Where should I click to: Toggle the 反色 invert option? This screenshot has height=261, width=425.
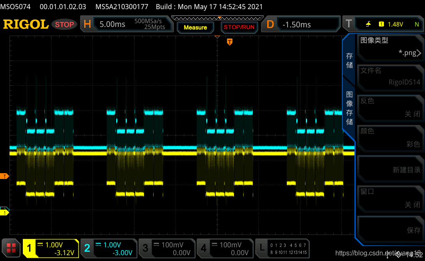(391, 108)
